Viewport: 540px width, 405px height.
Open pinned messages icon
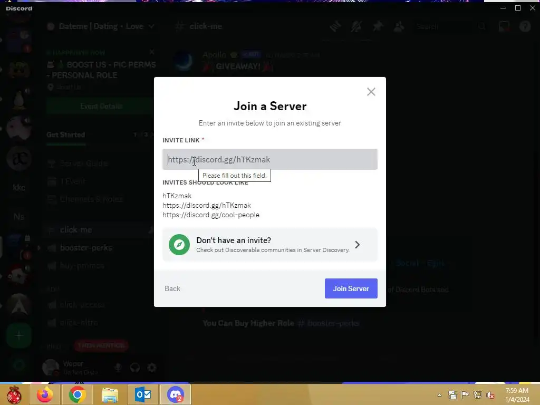coord(378,26)
